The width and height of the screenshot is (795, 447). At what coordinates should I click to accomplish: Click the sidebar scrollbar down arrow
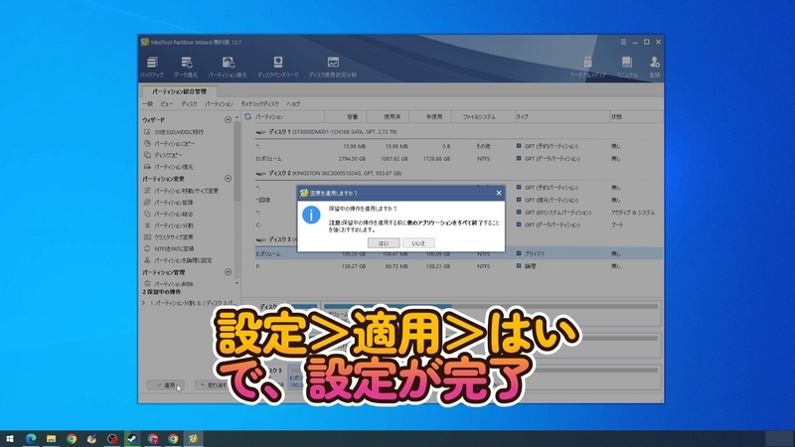[x=237, y=283]
